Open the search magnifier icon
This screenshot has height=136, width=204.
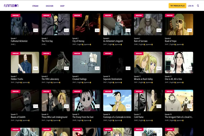(x=198, y=6)
